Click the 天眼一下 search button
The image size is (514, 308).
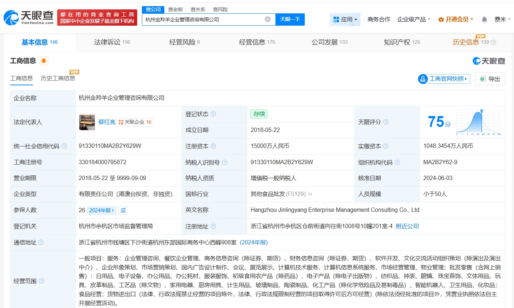(290, 19)
